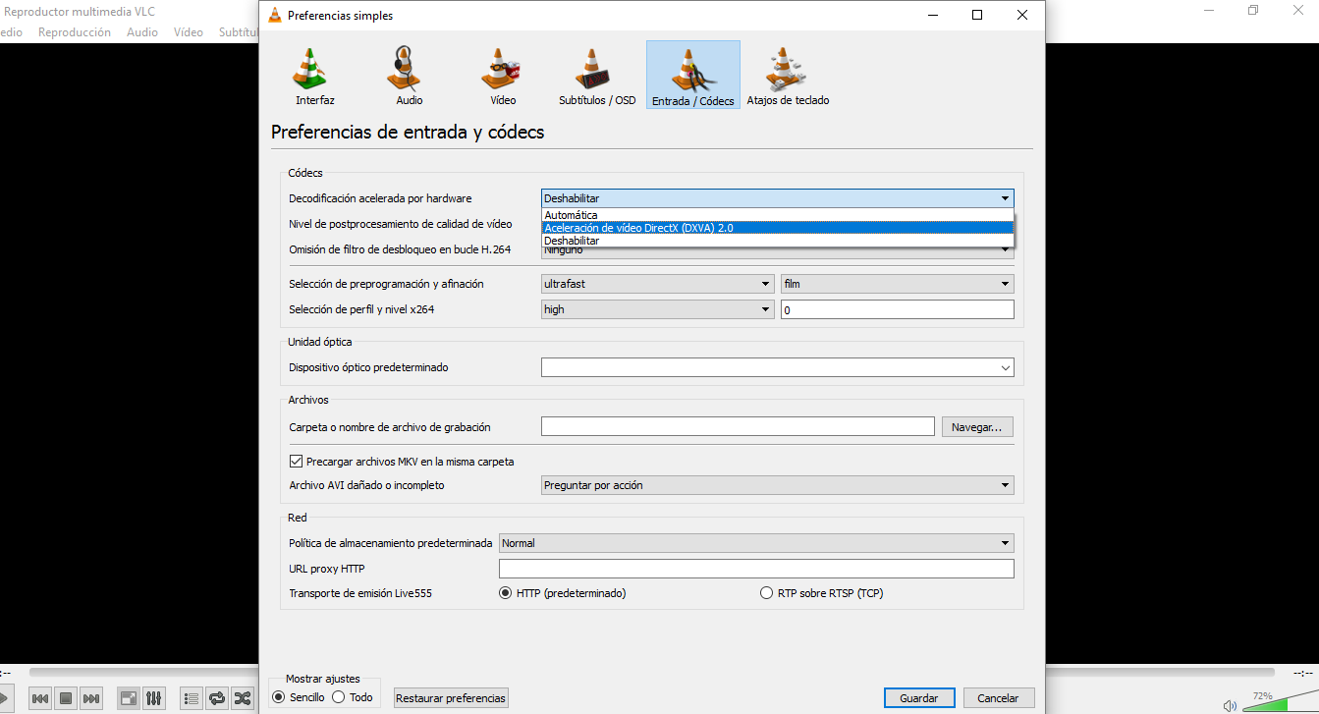Screen dimensions: 1319x714
Task: Open Atajos de teclado preferences
Action: (x=787, y=76)
